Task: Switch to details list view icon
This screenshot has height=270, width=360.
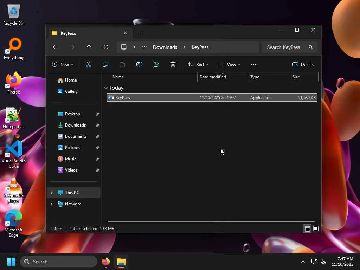Action: pyautogui.click(x=307, y=229)
